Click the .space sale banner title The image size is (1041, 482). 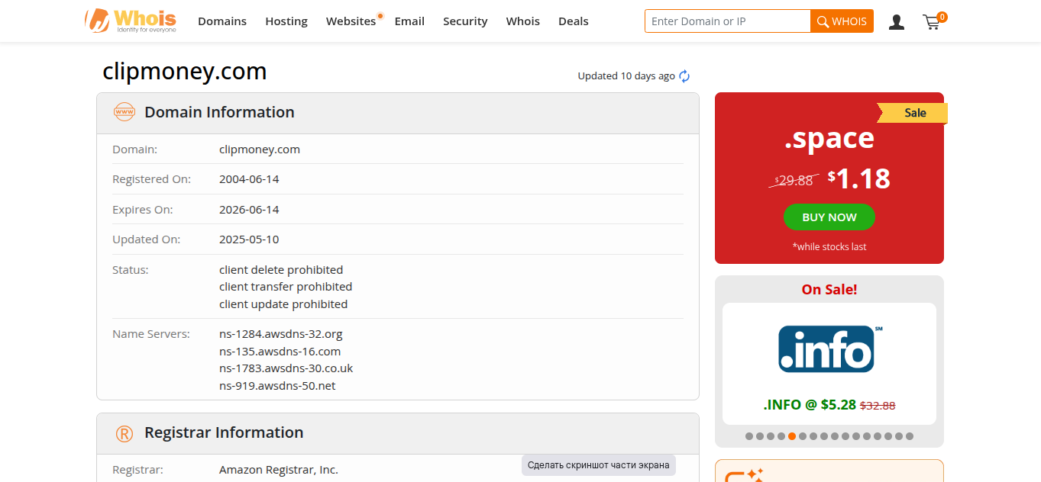[829, 139]
